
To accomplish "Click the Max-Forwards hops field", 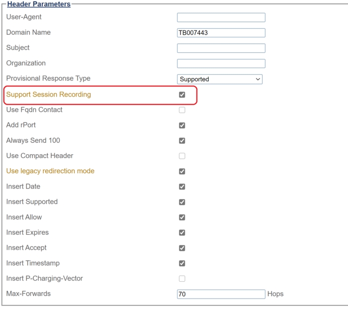I will (x=221, y=294).
